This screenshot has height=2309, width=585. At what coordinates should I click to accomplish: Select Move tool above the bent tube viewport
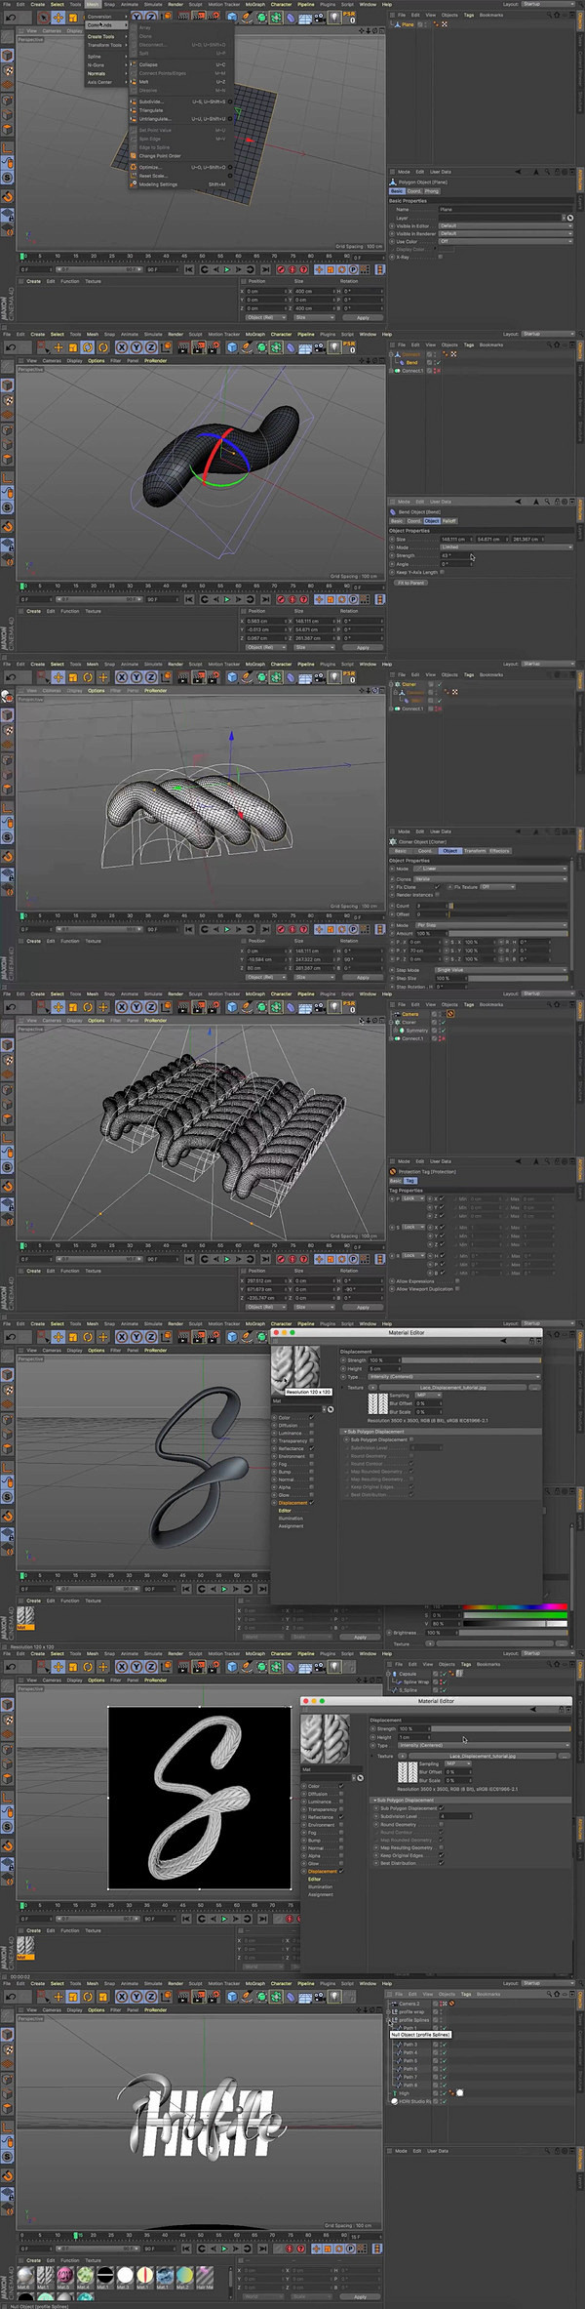58,347
